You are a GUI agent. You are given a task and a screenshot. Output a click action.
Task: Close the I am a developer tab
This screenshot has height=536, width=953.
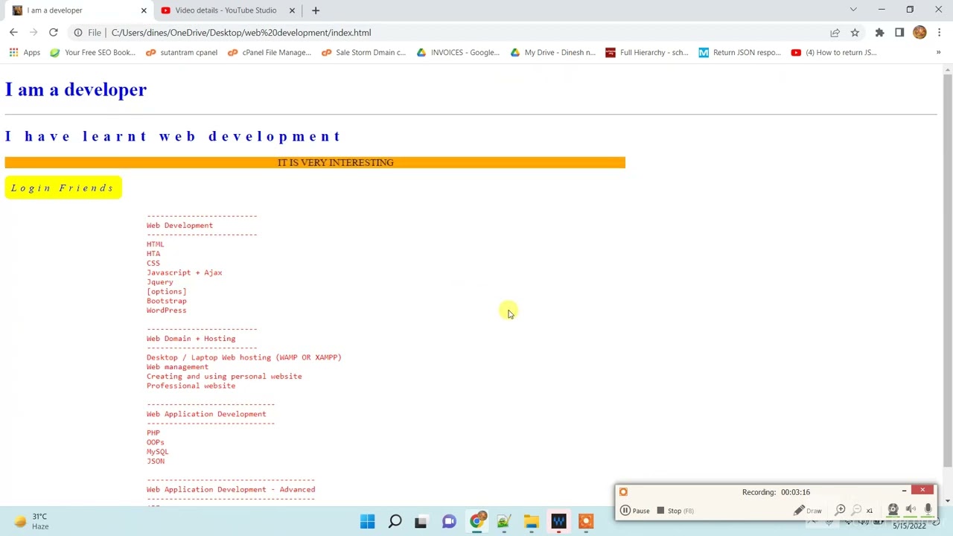(x=144, y=10)
